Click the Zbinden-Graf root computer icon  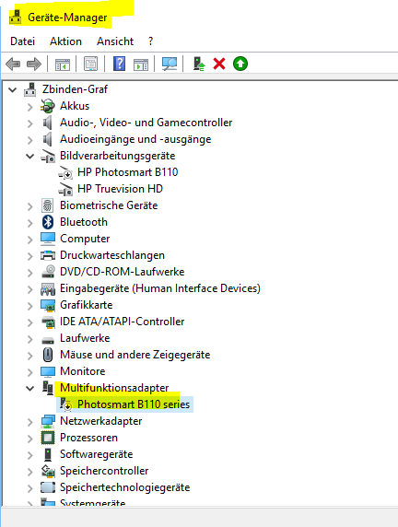coord(30,89)
